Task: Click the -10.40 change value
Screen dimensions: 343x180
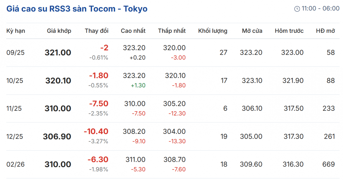Action: 96,132
